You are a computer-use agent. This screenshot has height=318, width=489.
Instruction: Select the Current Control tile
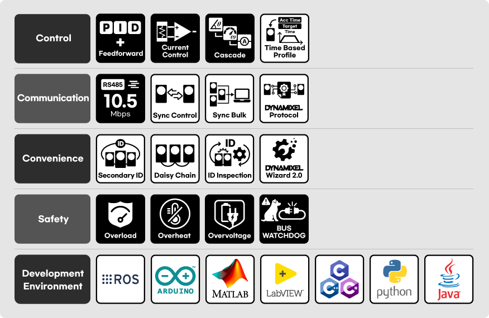pos(175,38)
